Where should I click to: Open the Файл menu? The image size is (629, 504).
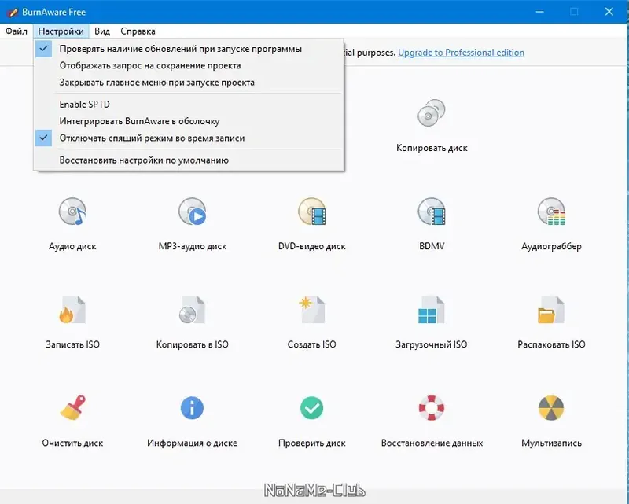[15, 31]
